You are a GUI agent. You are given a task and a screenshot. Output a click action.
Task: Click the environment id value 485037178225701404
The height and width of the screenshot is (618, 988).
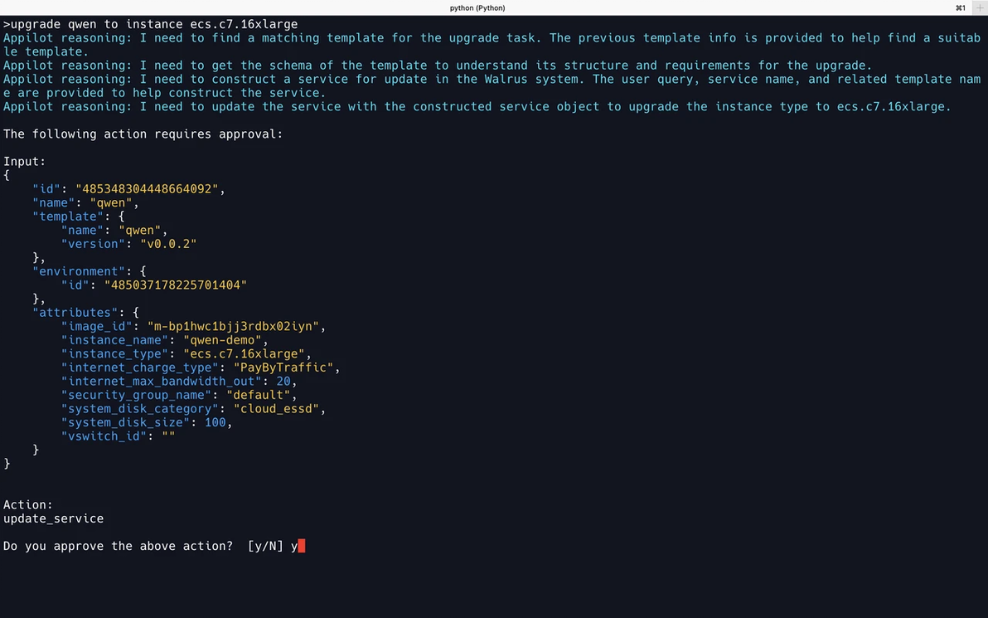(x=176, y=285)
